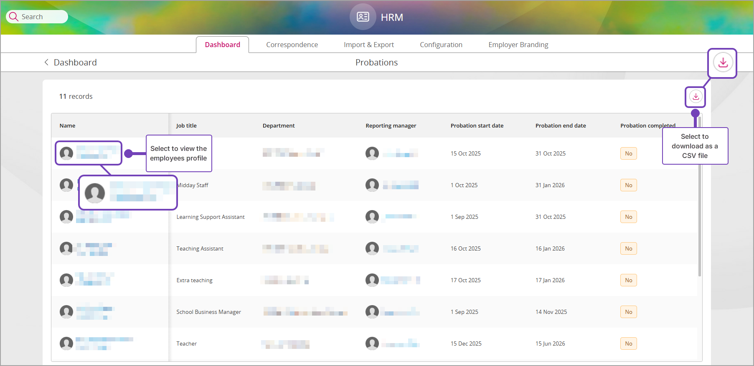Screen dimensions: 754x366
Task: Click the HRM module icon in header
Action: click(363, 17)
